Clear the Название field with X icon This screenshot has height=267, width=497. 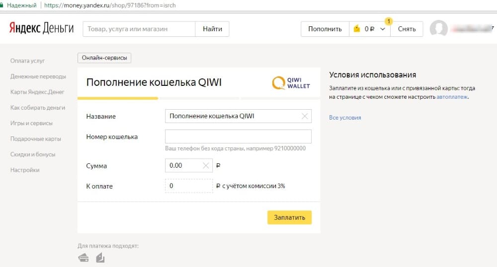click(x=305, y=116)
